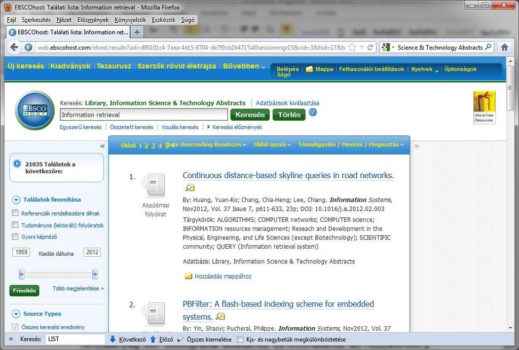The height and width of the screenshot is (350, 519).
Task: Click folder icon next to Hozzáadás mappához
Action: point(189,276)
